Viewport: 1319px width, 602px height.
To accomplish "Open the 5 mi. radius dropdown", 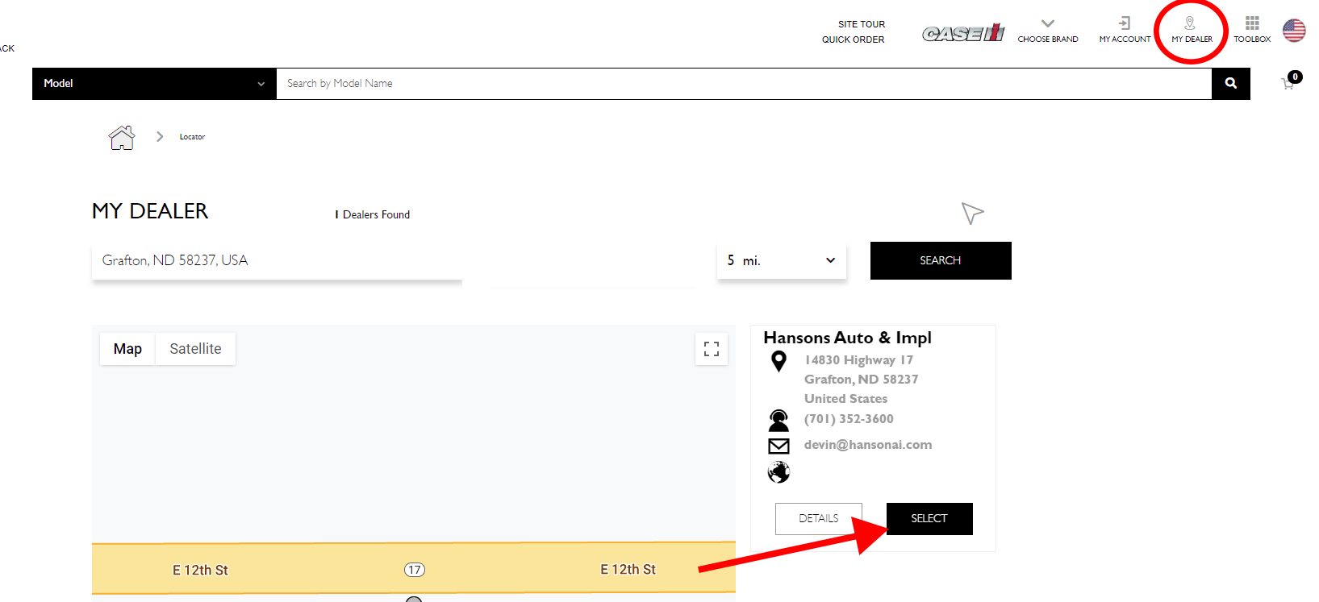I will [x=781, y=260].
